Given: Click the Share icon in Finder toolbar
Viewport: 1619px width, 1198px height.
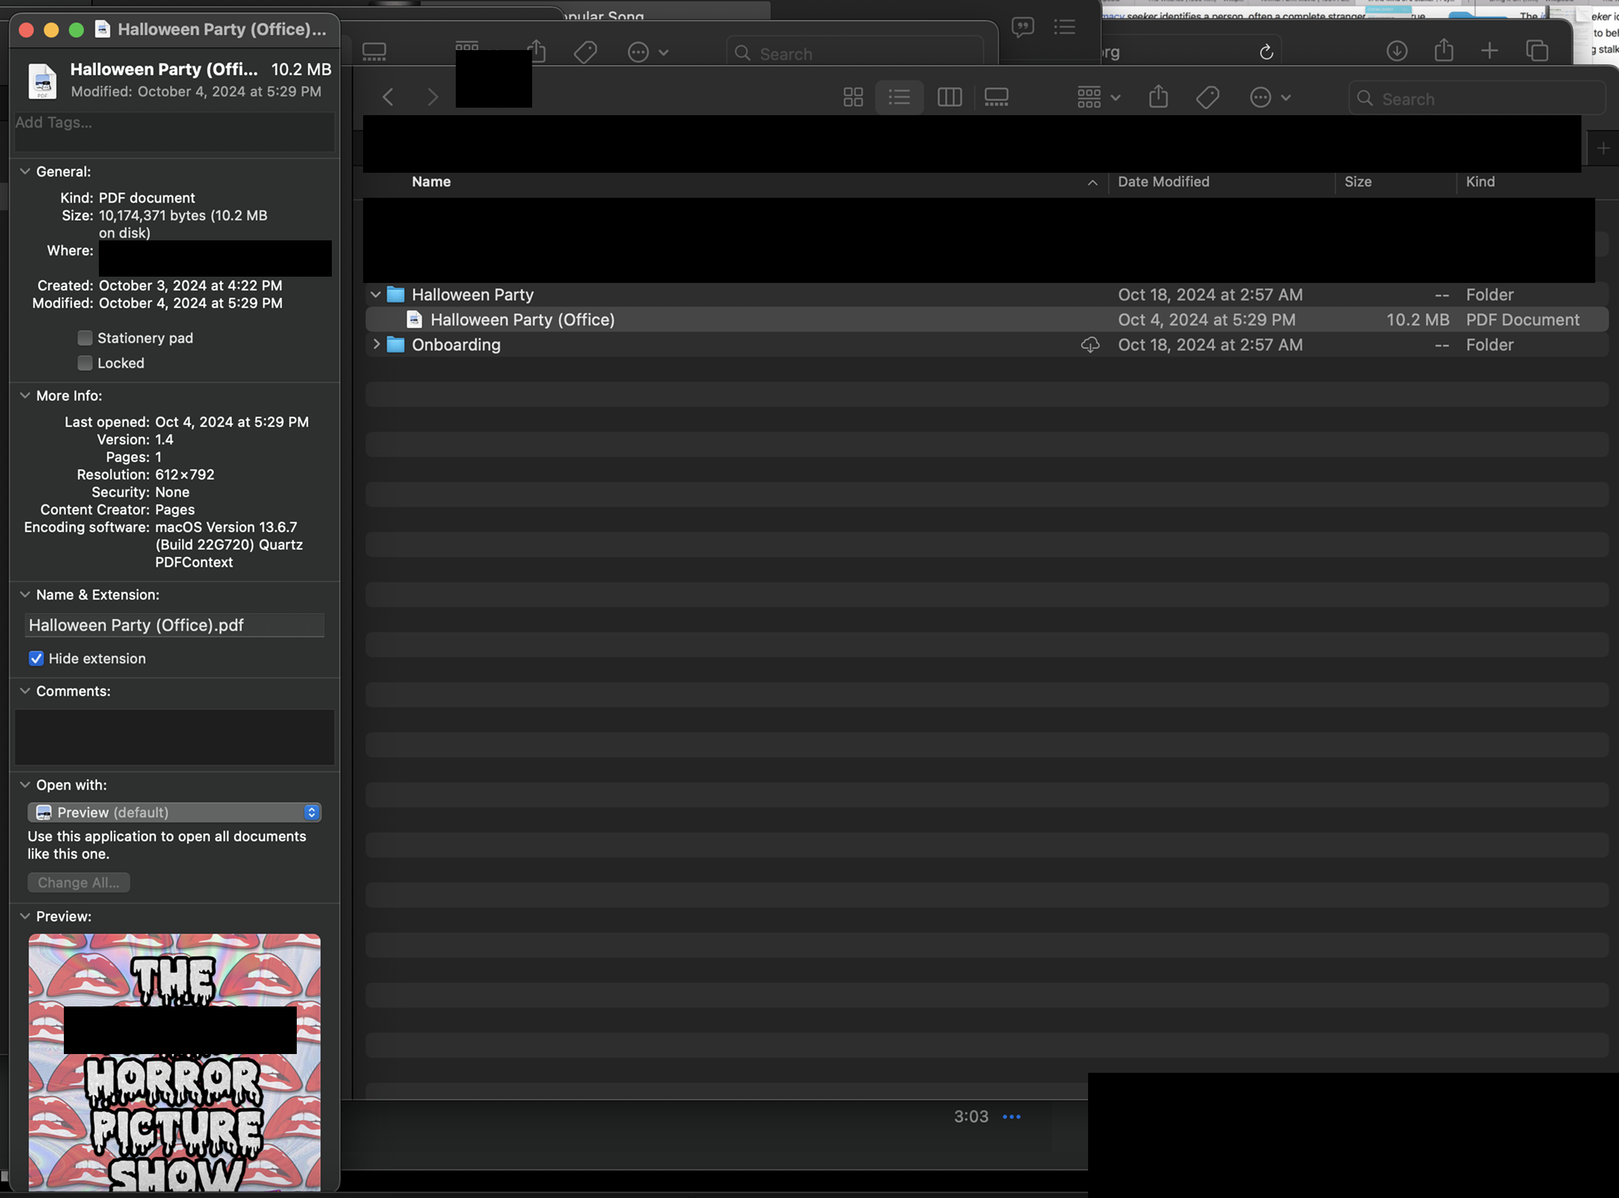Looking at the screenshot, I should tap(1158, 97).
